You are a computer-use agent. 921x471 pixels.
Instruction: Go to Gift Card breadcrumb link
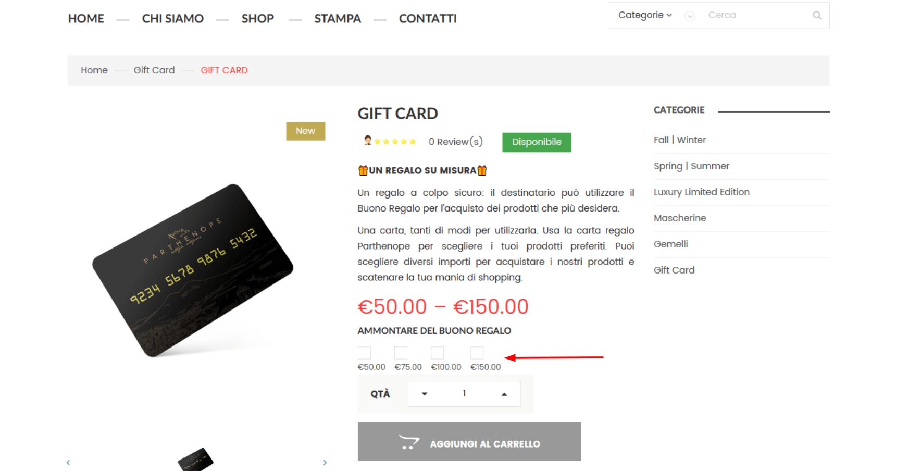154,70
